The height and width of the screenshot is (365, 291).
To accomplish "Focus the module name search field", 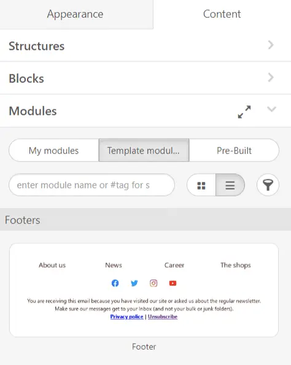I will coord(92,185).
